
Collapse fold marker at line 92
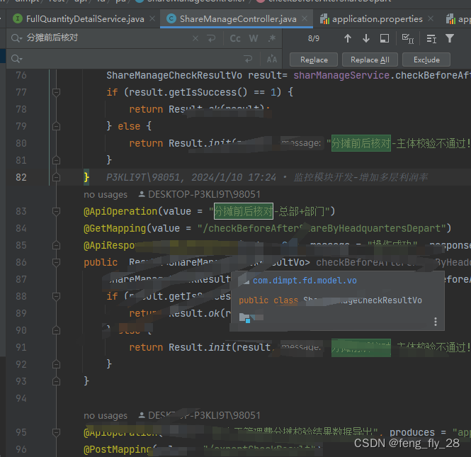tap(56, 364)
